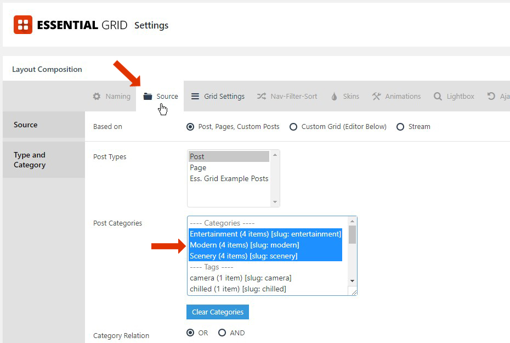Click the Post Types label
510x343 pixels.
tap(110, 157)
